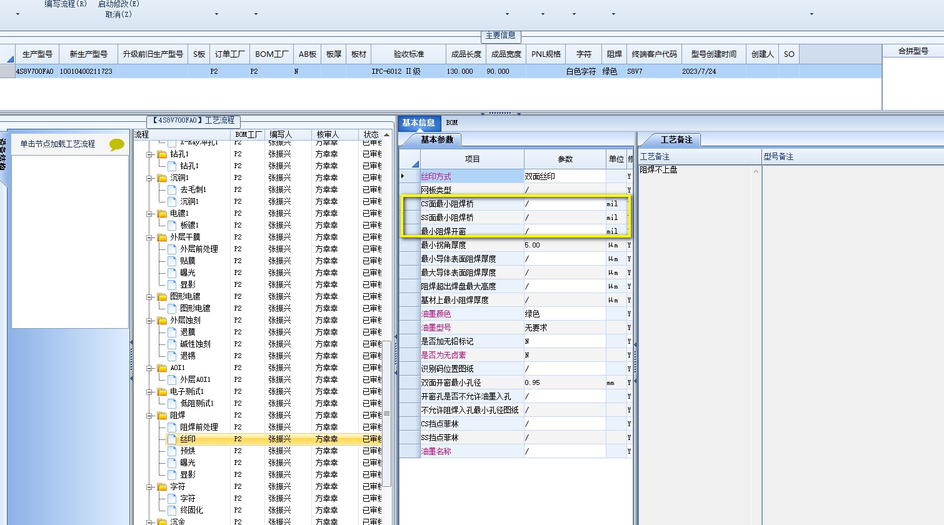Click the 型号创建时间 column header
The width and height of the screenshot is (944, 525).
(x=714, y=54)
